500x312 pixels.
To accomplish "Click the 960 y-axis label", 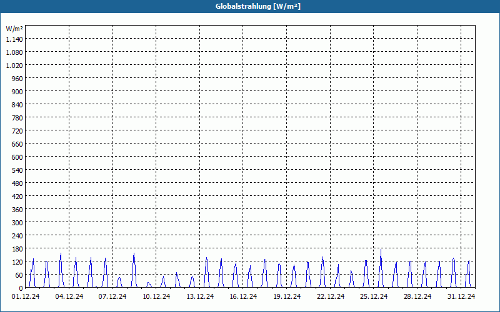I will coord(17,79).
